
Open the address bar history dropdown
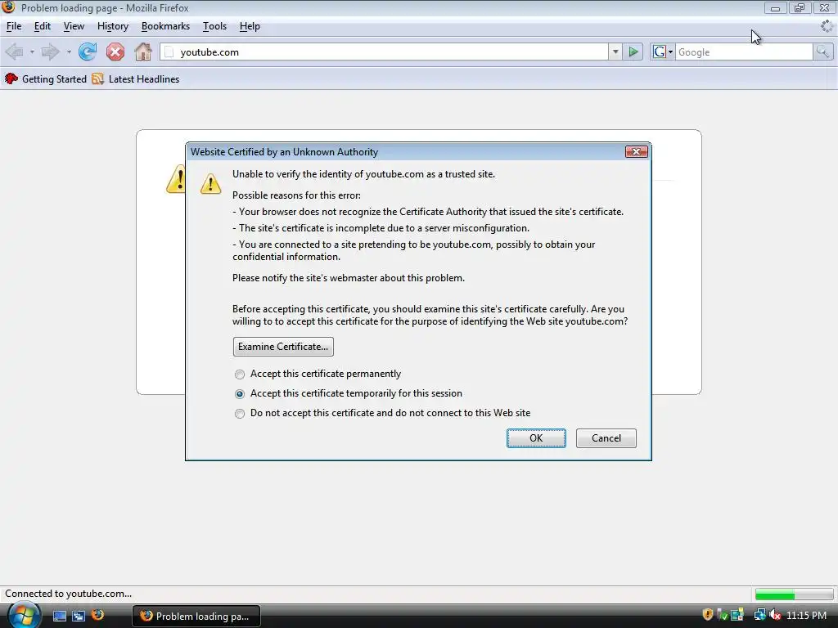tap(615, 52)
